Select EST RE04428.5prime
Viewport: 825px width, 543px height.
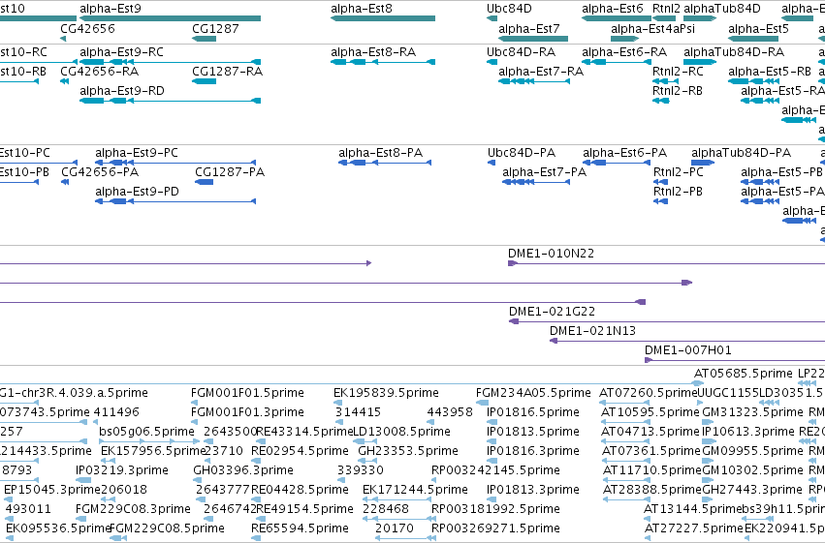(x=300, y=490)
